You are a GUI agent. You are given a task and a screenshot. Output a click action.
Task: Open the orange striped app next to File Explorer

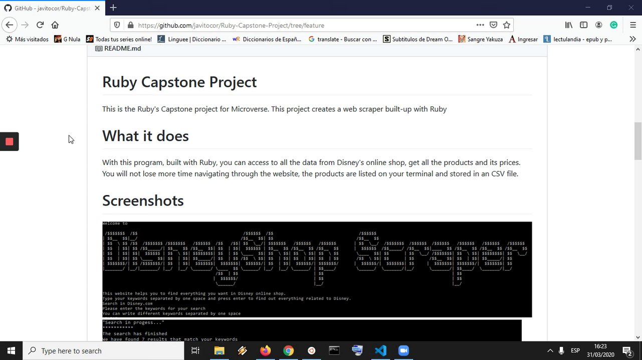(x=242, y=350)
